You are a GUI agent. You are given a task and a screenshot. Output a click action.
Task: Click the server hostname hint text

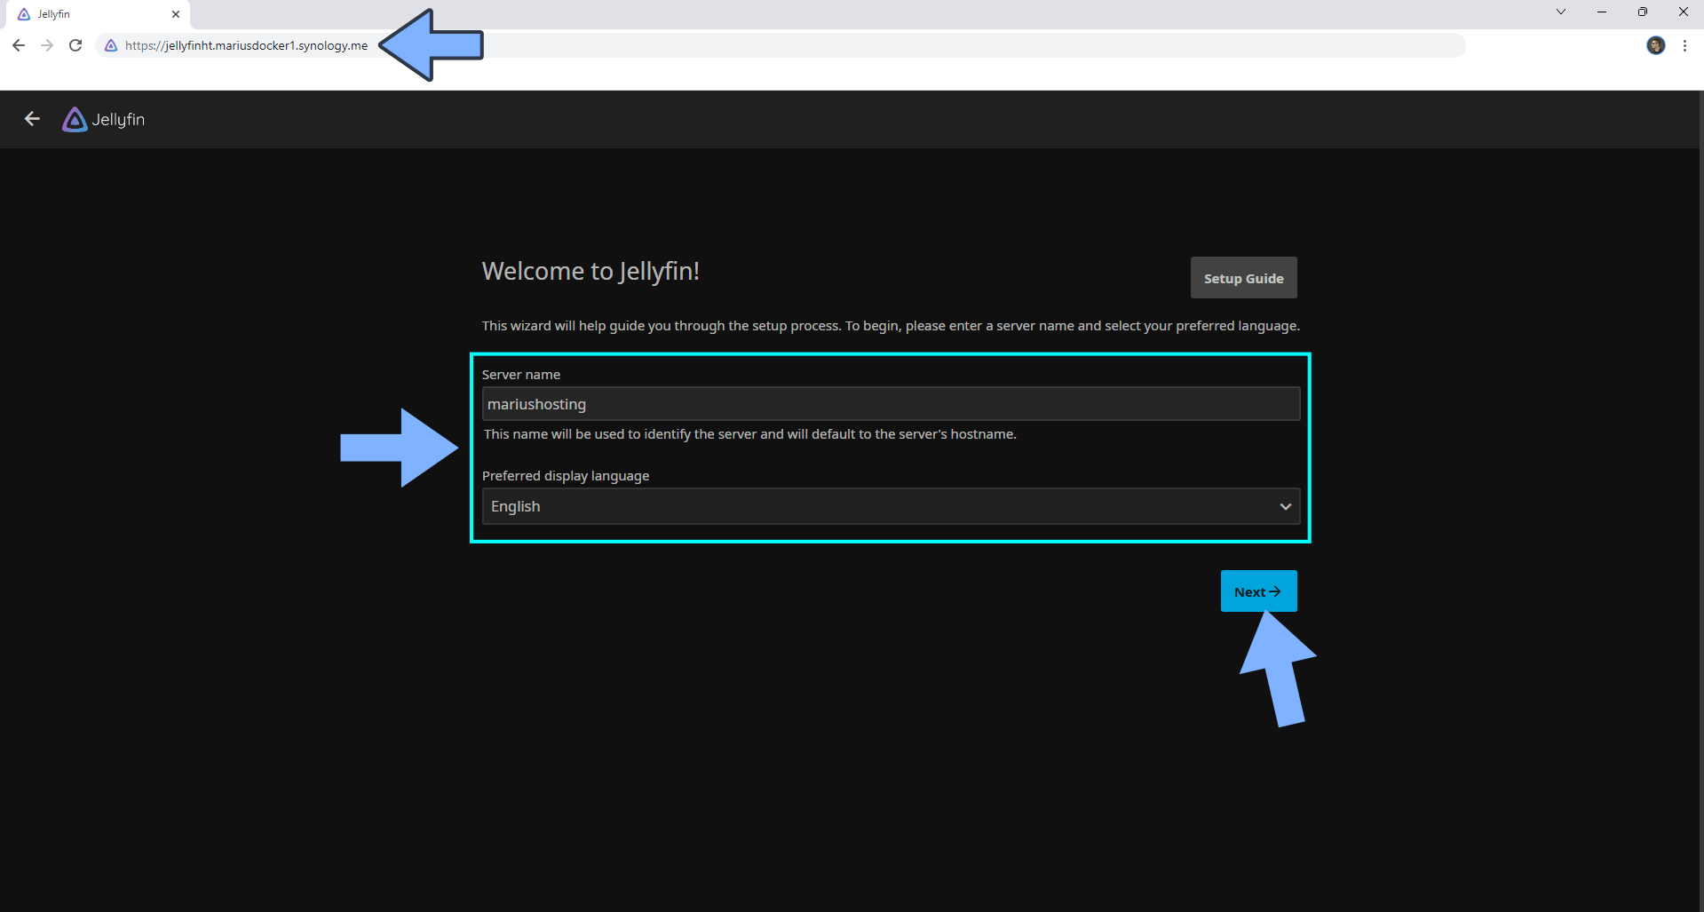coord(749,434)
